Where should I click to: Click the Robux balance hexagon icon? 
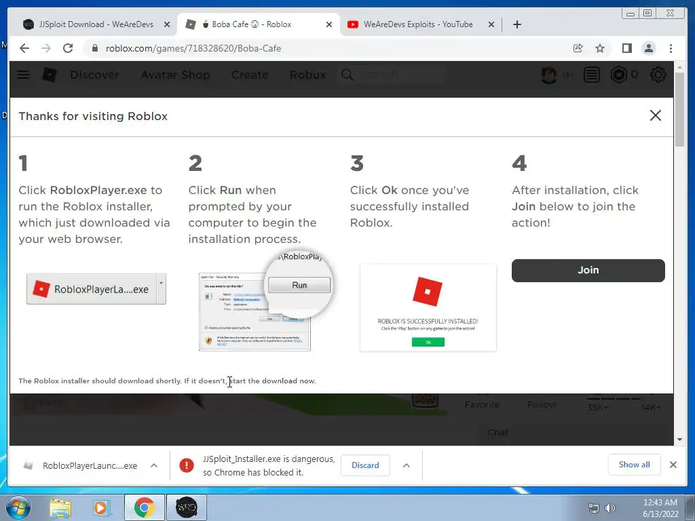point(619,75)
